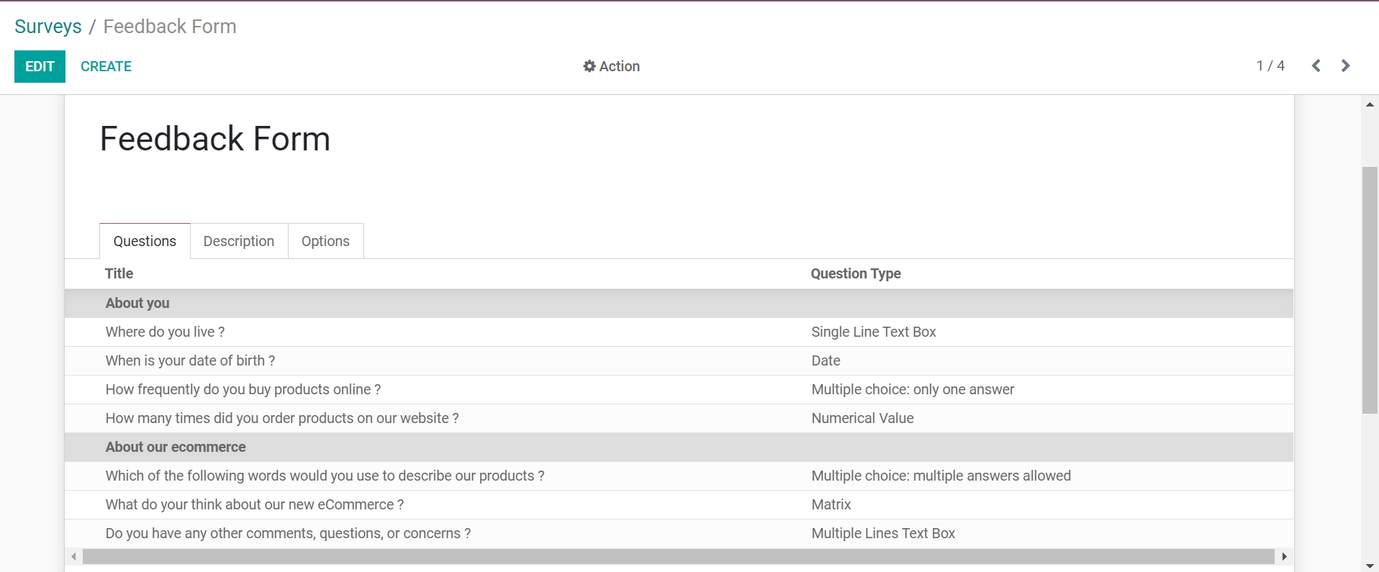Click the EDIT button

coord(40,66)
